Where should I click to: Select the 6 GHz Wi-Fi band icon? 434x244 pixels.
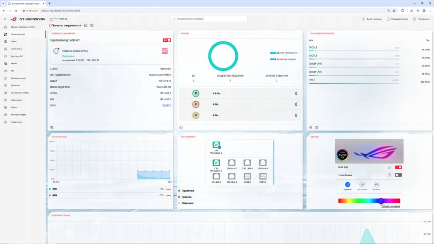coord(196,115)
